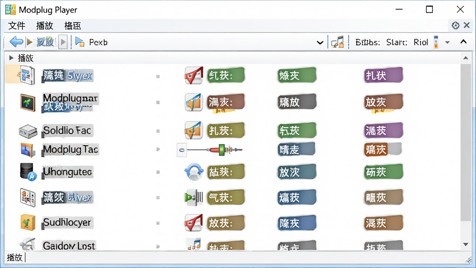Click the black database icon beside Uhongutec
Viewport: 476px width, 268px height.
(x=28, y=172)
